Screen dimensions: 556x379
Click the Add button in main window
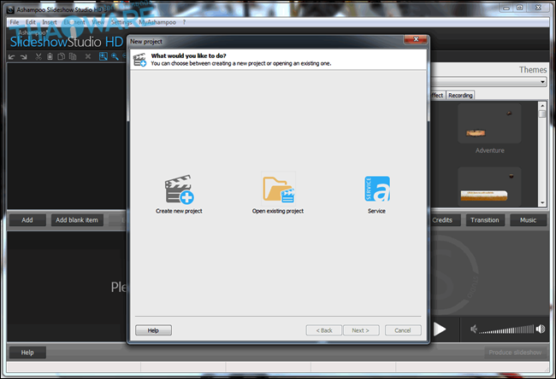27,220
